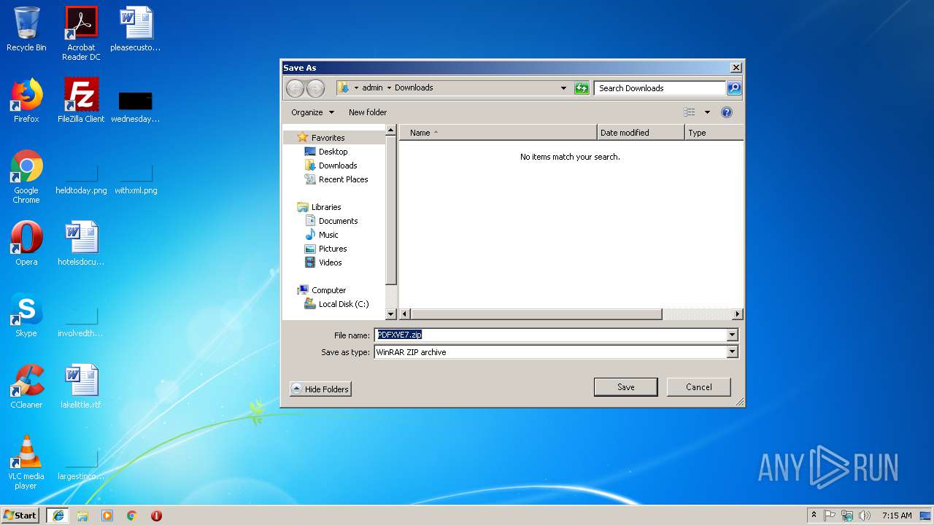Click the Search Downloads field

coord(660,88)
